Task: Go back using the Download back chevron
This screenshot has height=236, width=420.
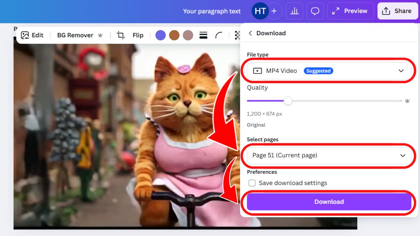Action: click(x=250, y=33)
